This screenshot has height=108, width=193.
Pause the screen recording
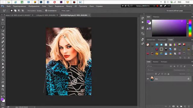[154, 6]
